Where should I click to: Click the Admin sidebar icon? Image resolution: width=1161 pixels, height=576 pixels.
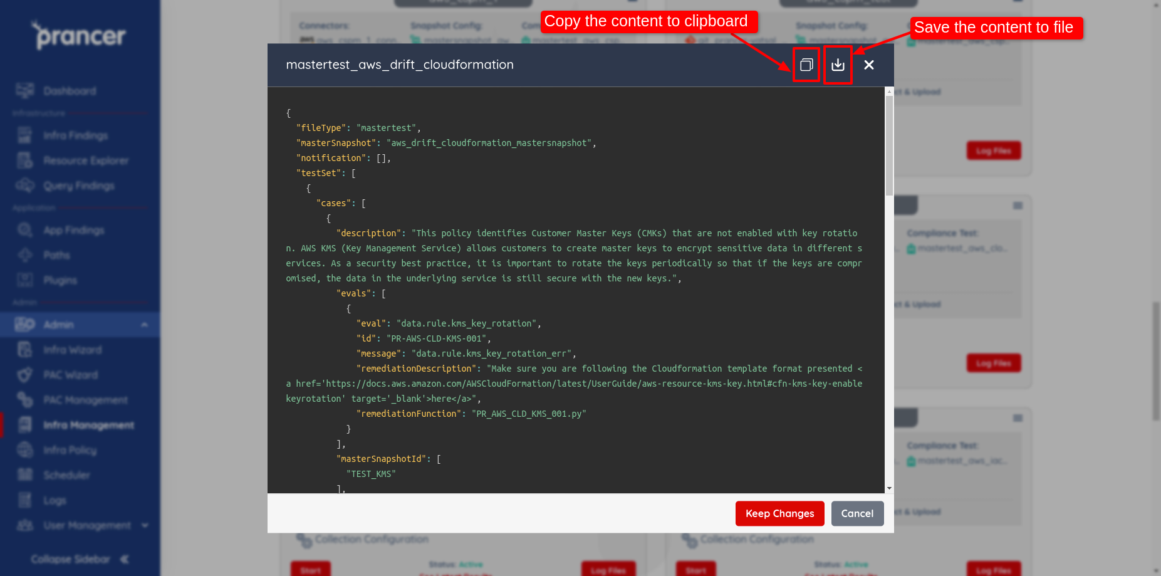(25, 325)
